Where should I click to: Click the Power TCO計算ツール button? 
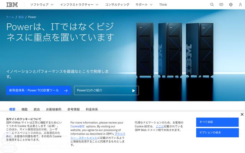39,90
